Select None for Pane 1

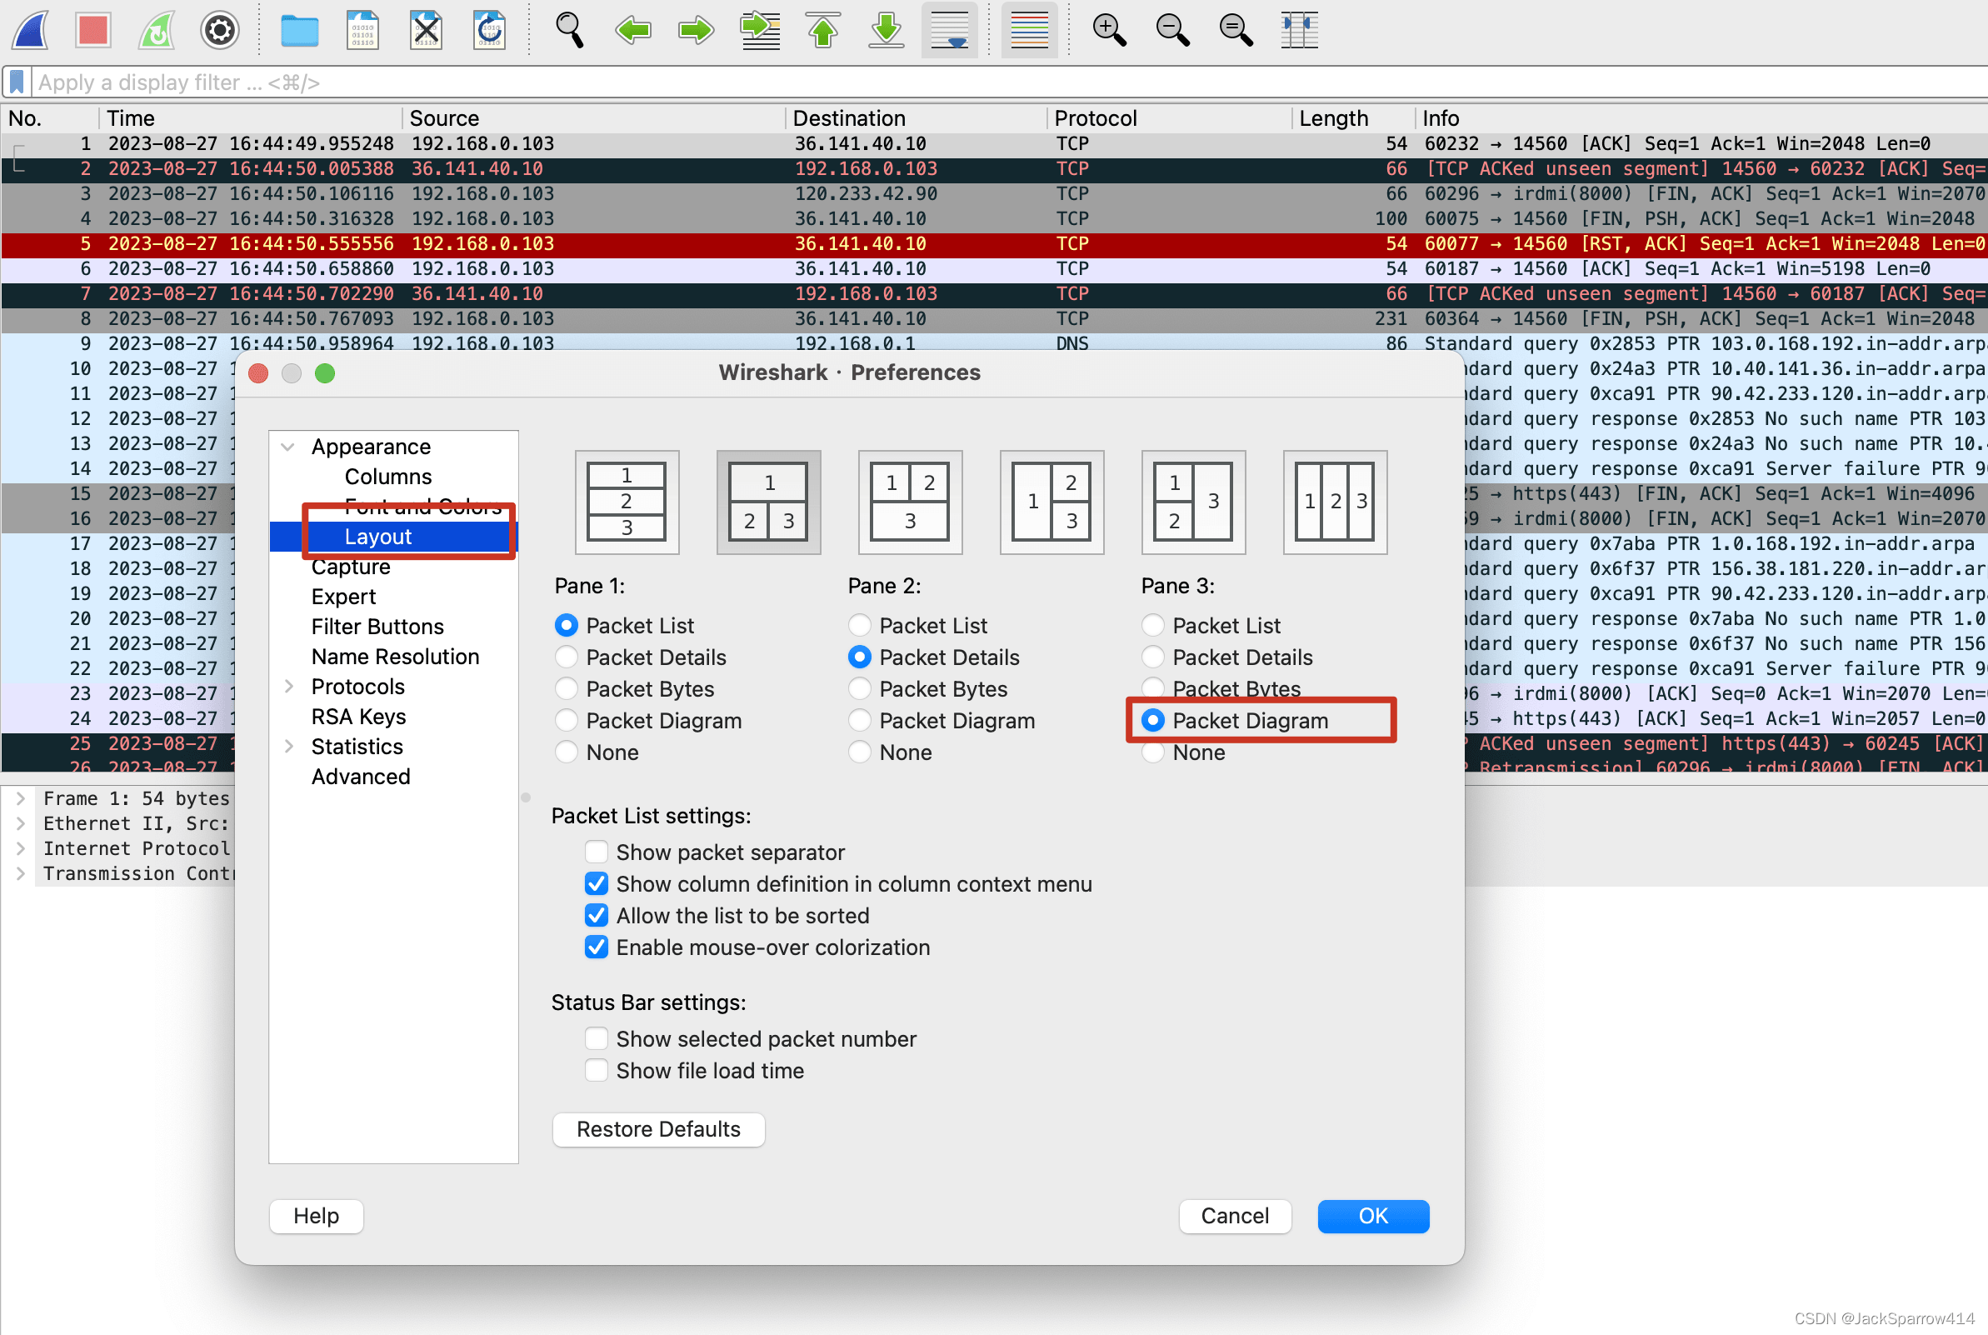pos(566,752)
